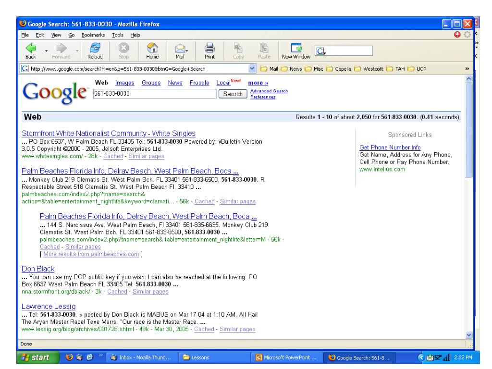
Task: Open search engine selector G icon
Action: coord(320,51)
